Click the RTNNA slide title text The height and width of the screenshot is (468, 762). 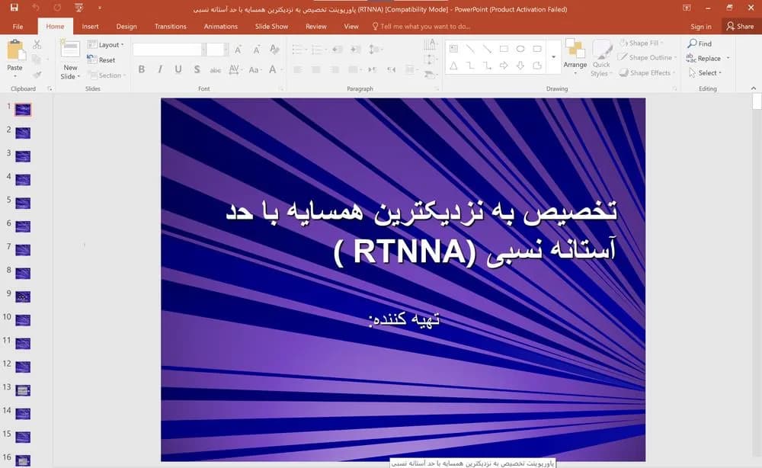pos(421,231)
